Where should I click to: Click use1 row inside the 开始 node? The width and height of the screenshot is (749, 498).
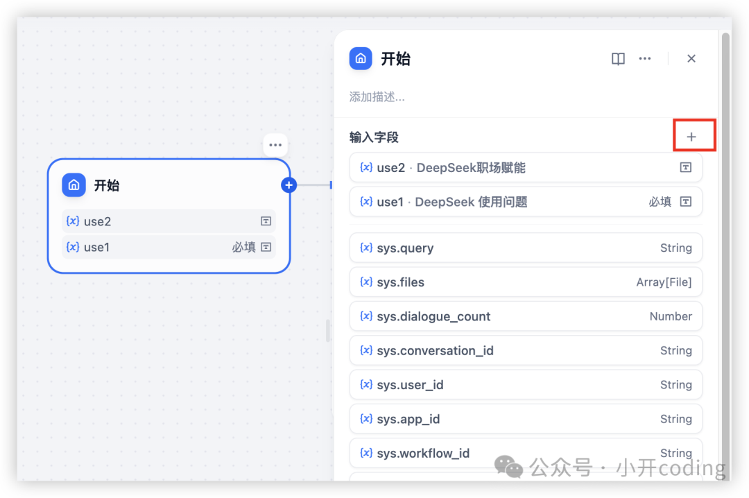pyautogui.click(x=169, y=247)
